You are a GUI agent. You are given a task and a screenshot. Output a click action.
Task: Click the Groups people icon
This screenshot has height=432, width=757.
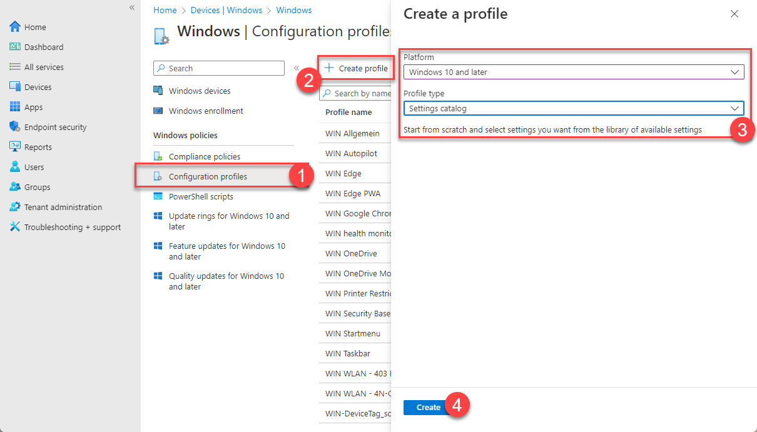[x=15, y=187]
